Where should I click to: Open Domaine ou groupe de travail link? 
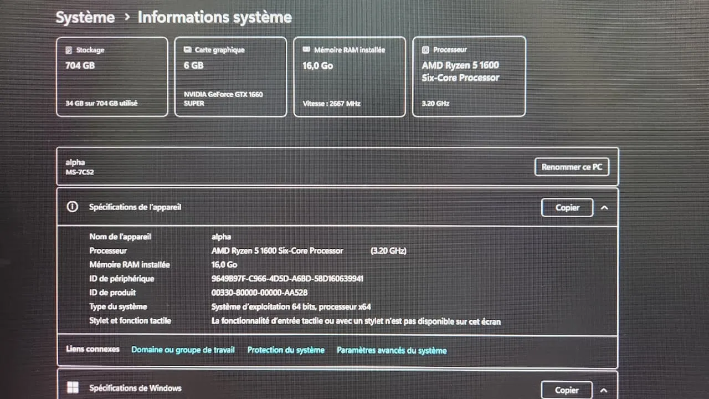[183, 350]
